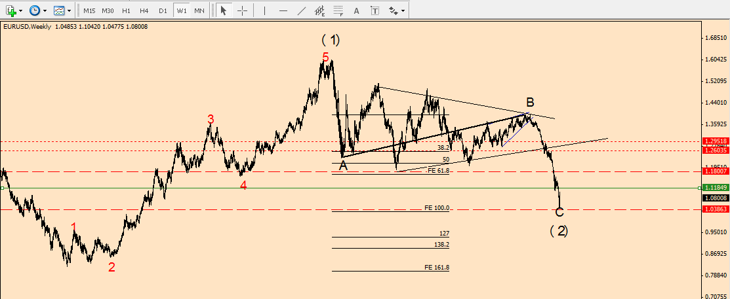Image resolution: width=730 pixels, height=299 pixels.
Task: Select the red wave label 2
Action: [112, 267]
